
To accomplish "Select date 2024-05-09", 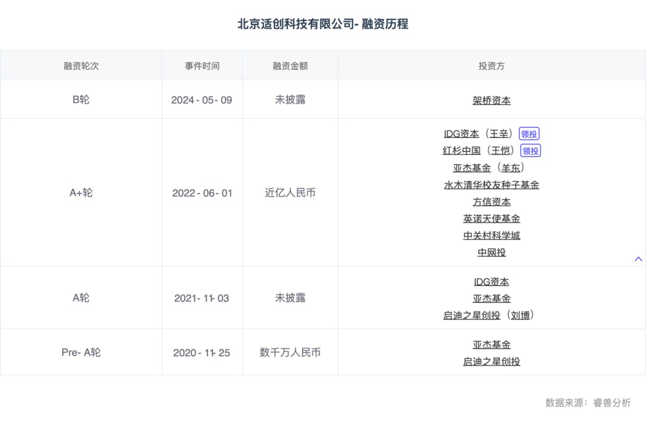I will pos(202,100).
